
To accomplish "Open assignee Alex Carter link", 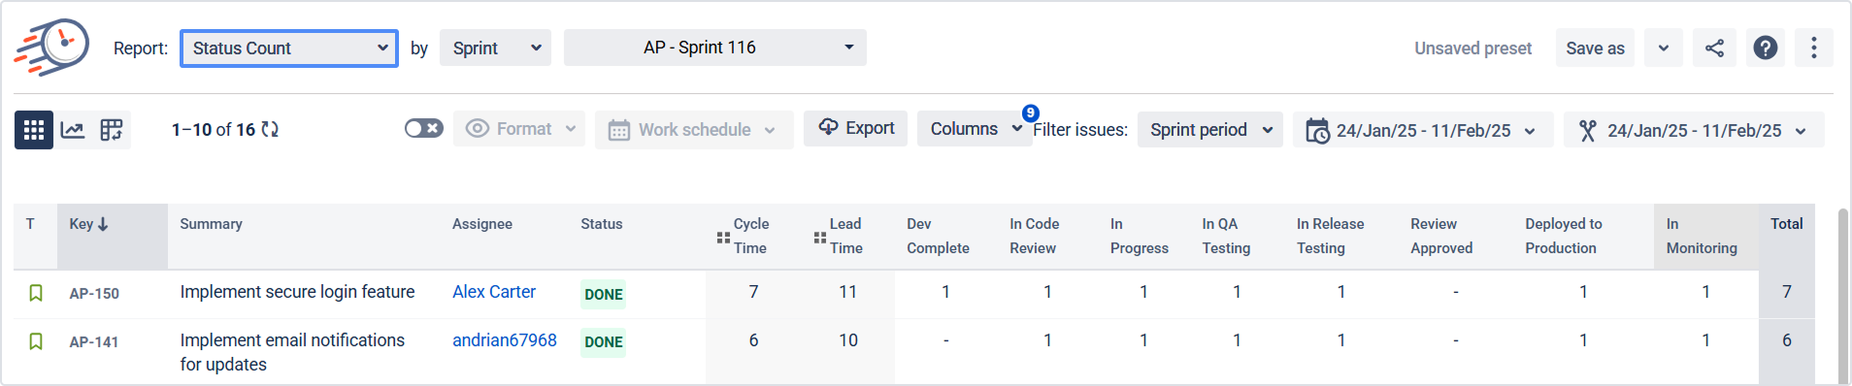I will [494, 292].
